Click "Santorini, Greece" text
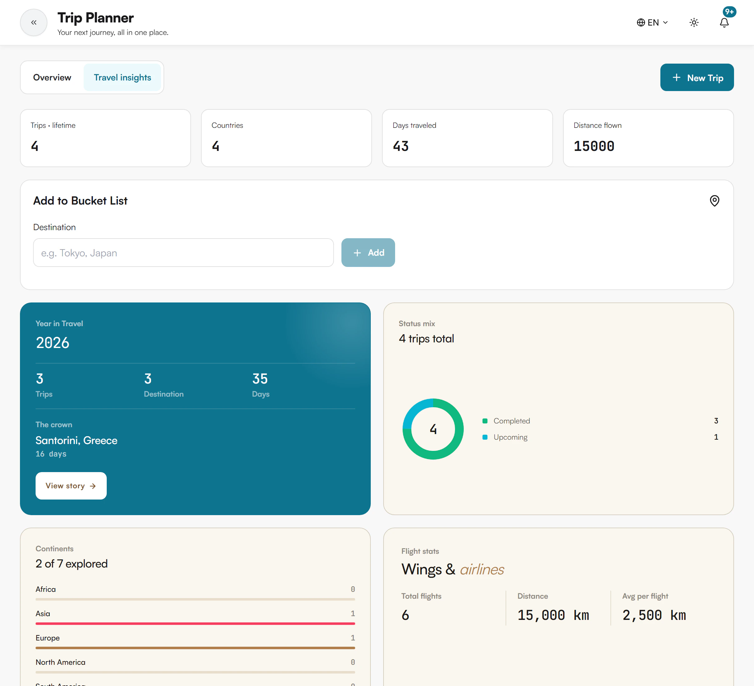Viewport: 754px width, 686px height. tap(76, 441)
